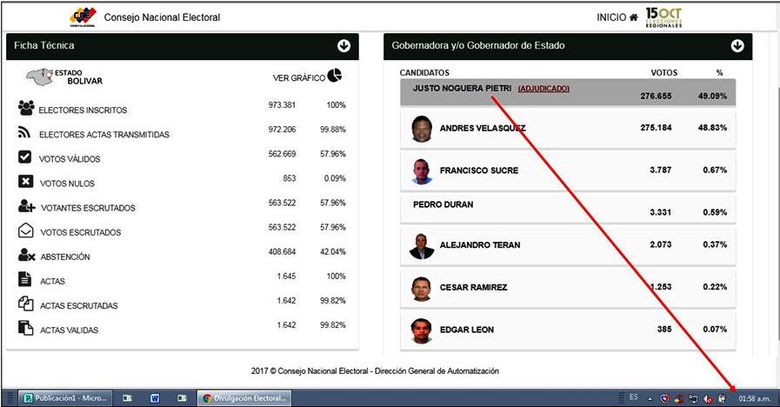The image size is (780, 407).
Task: Click the CNE logo in the header
Action: click(83, 17)
